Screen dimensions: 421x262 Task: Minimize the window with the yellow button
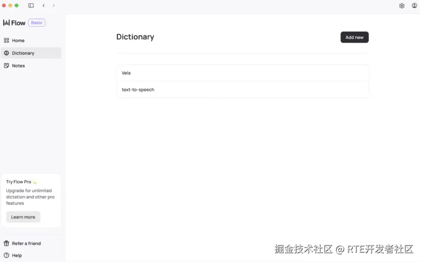coord(10,5)
